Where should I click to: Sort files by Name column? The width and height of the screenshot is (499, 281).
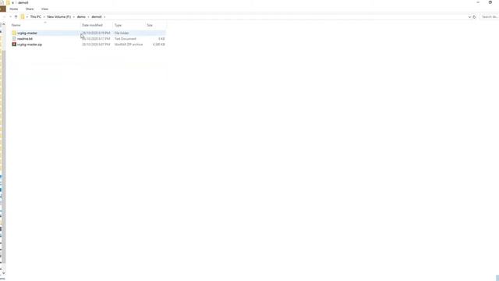[16, 25]
